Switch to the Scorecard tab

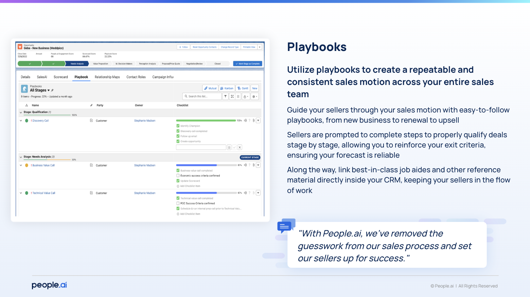[61, 77]
